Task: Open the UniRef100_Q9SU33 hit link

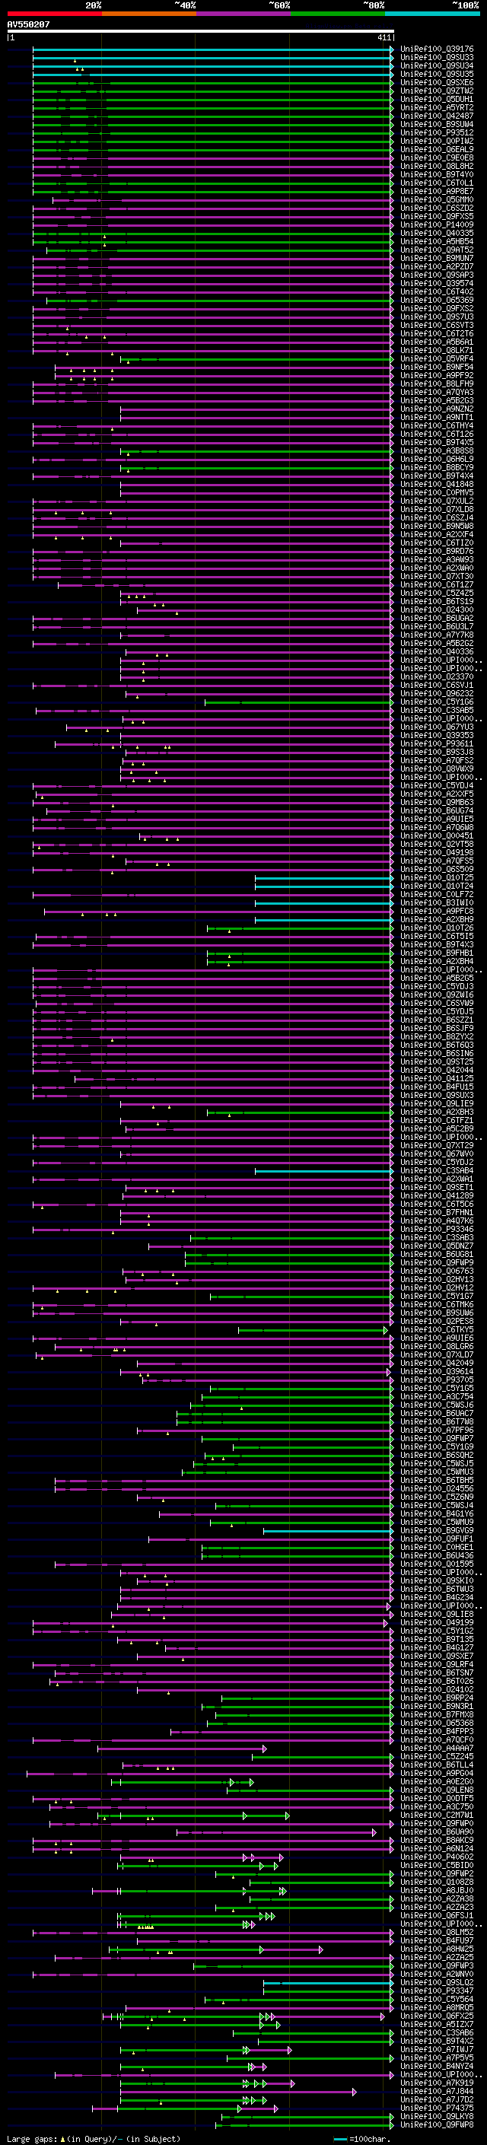Action: [x=437, y=58]
